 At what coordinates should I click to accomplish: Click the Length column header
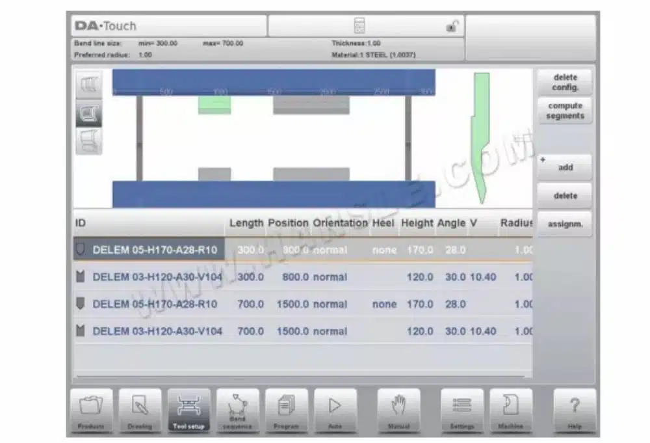[x=246, y=223]
